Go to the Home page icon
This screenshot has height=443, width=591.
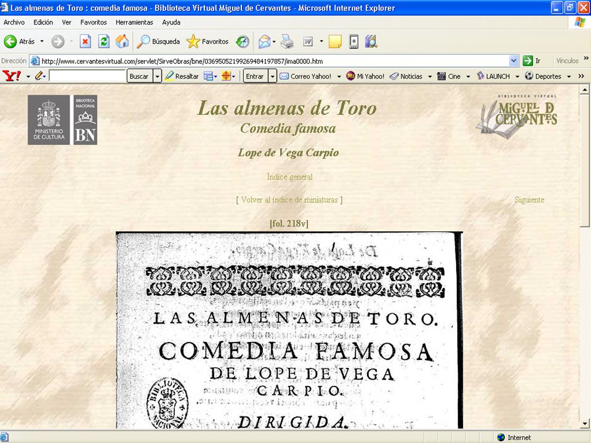[x=122, y=41]
